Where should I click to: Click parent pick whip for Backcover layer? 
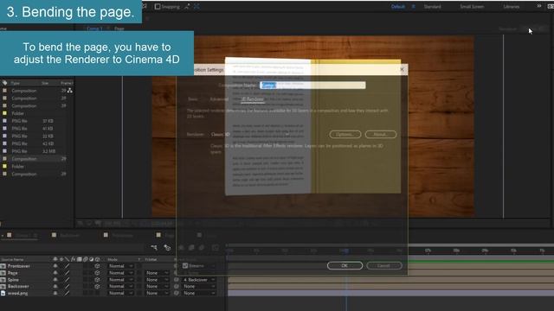177,286
